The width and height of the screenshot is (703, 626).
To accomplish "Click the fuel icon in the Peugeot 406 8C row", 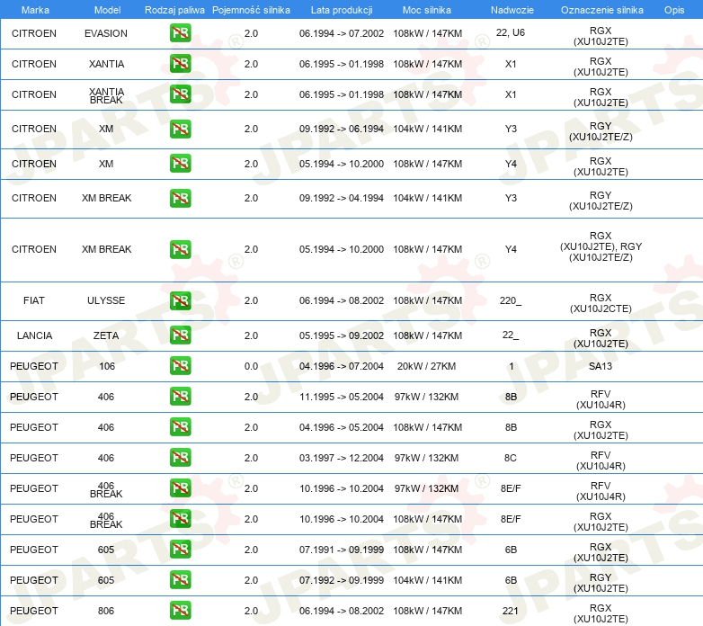I will point(180,458).
